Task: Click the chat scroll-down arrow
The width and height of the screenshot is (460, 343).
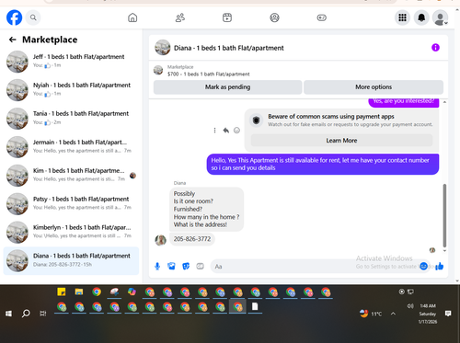Action: pyautogui.click(x=444, y=251)
